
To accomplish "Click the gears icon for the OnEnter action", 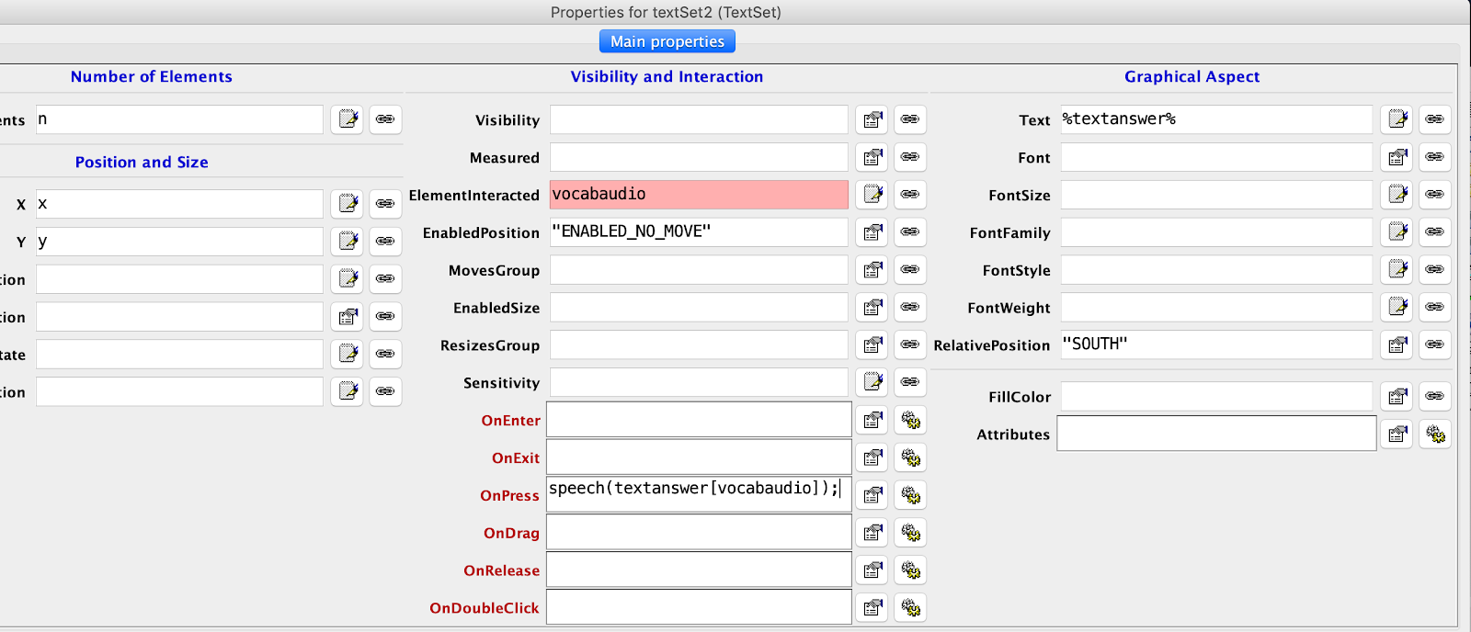I will 910,420.
